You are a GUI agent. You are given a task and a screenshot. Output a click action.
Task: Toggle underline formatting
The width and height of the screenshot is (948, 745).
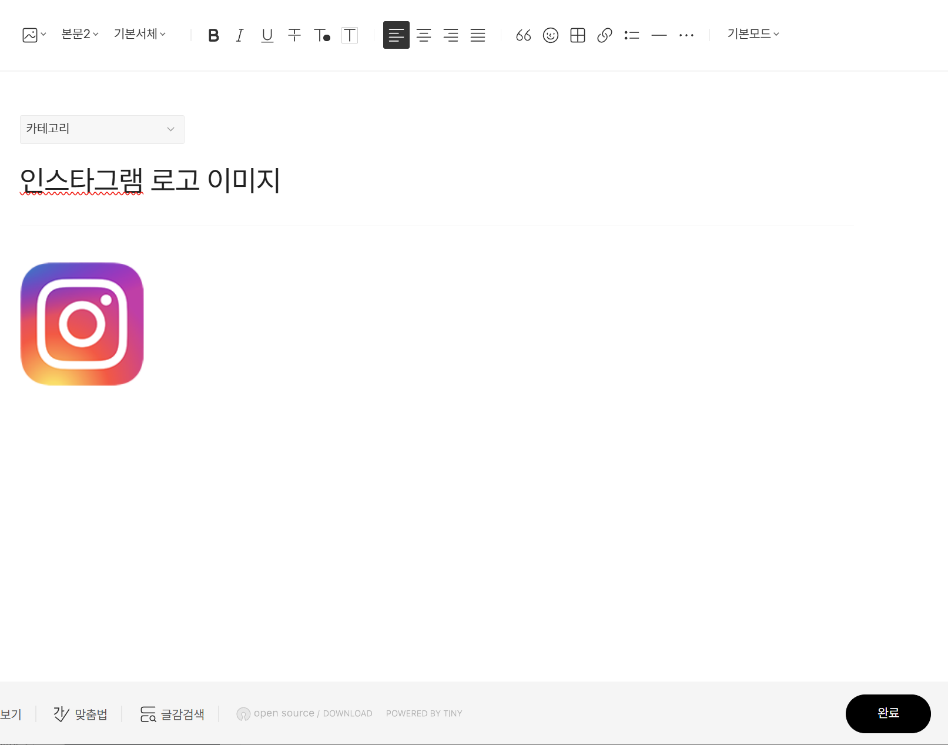267,35
